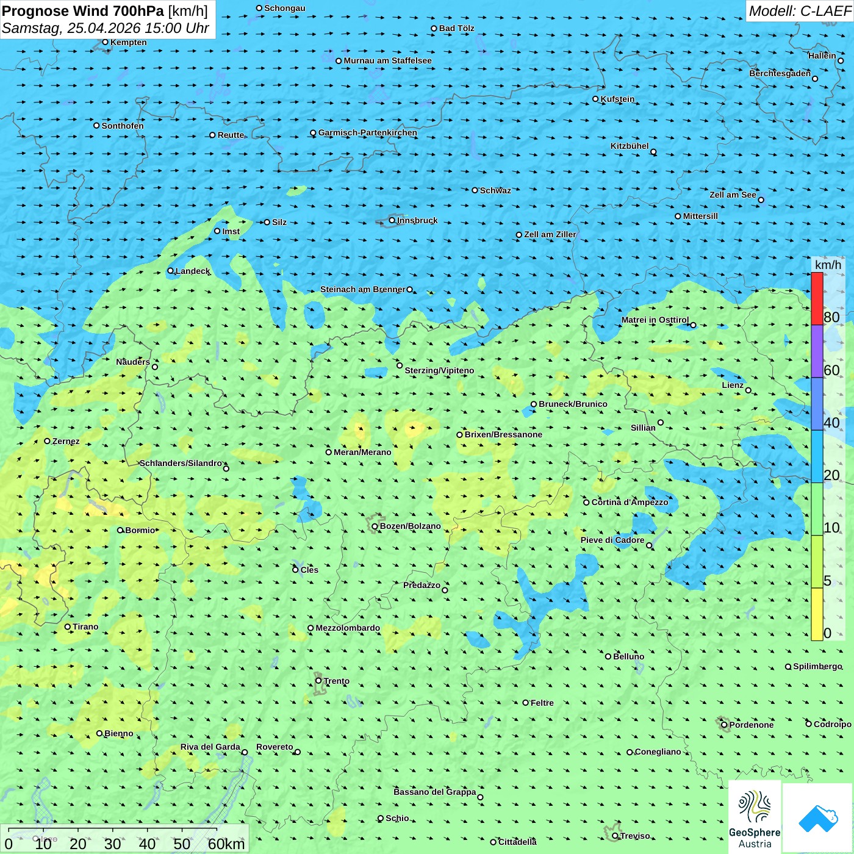Viewport: 854px width, 854px height.
Task: Click the 'Mezzolombardo' place label
Action: click(348, 628)
